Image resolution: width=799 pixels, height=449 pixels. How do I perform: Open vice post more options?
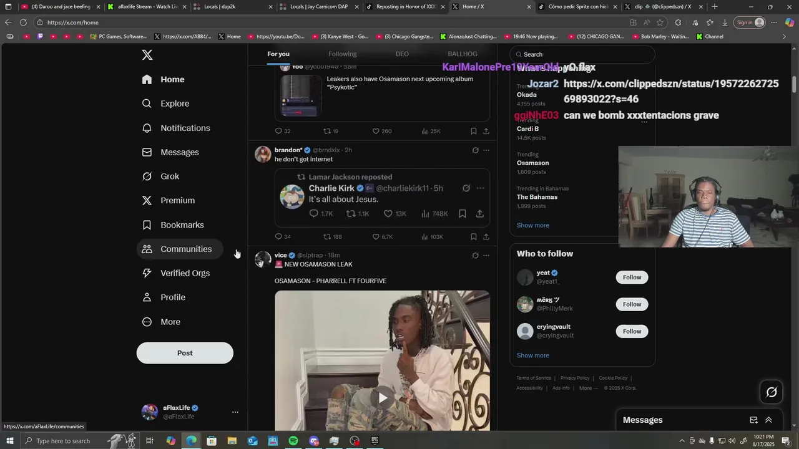486,255
